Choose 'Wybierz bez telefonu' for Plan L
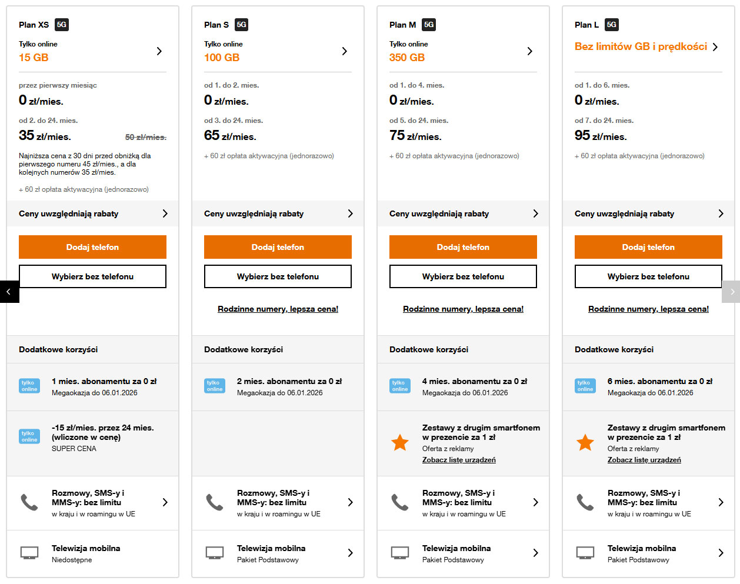This screenshot has width=740, height=584. click(x=648, y=276)
